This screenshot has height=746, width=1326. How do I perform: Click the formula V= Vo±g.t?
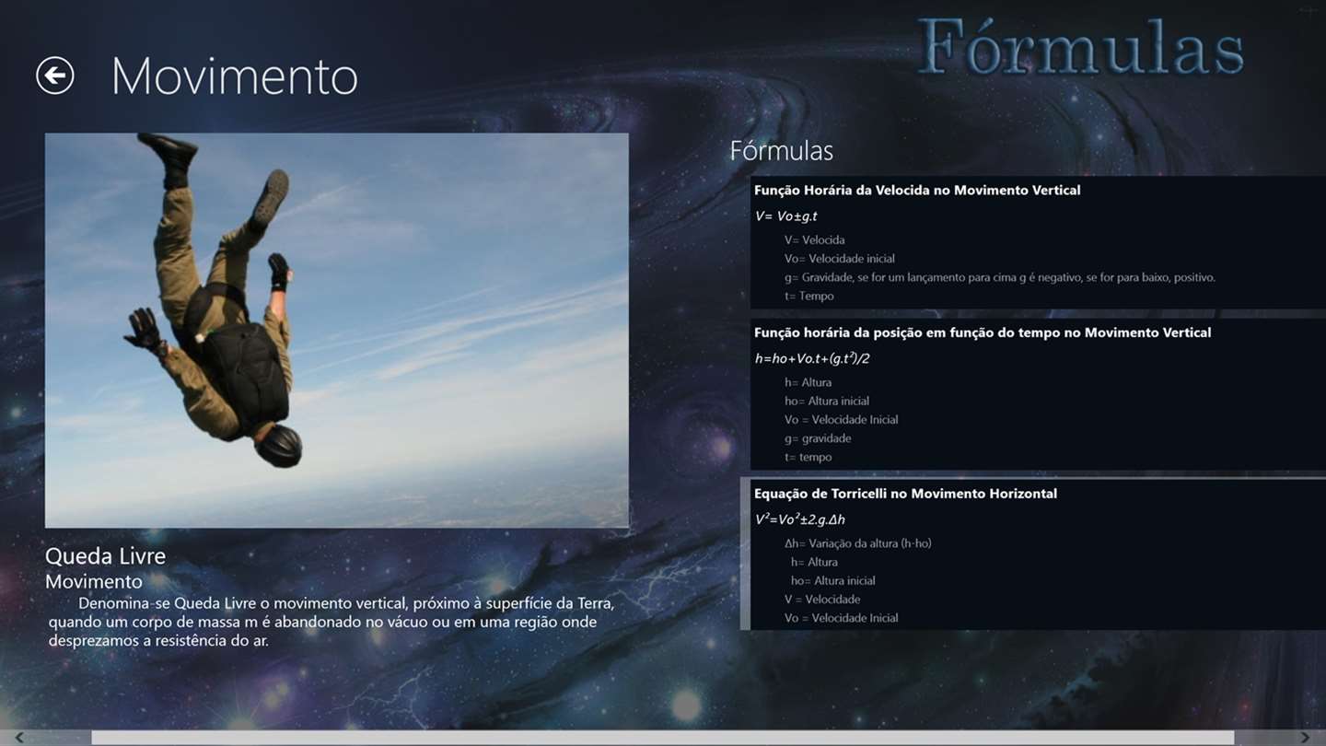(x=786, y=216)
